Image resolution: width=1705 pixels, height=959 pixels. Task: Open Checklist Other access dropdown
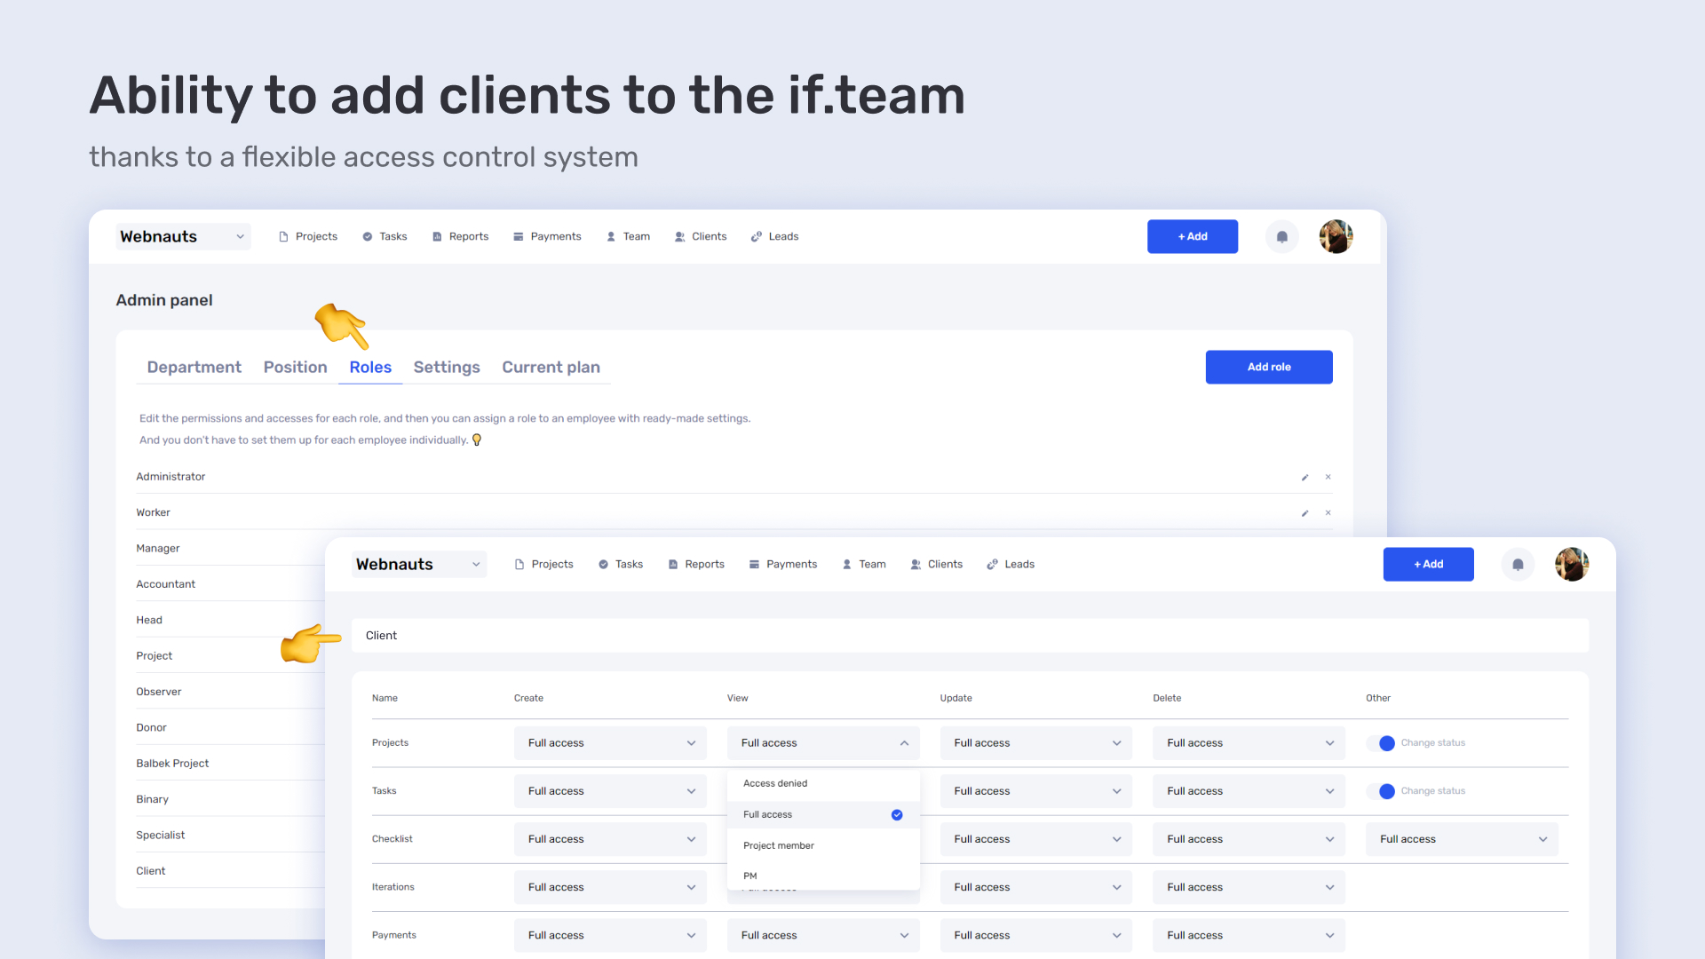click(1462, 839)
